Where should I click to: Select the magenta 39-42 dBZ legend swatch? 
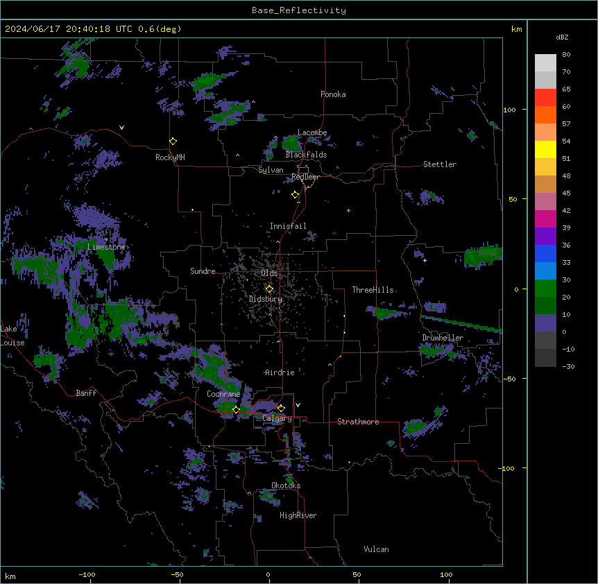coord(545,218)
